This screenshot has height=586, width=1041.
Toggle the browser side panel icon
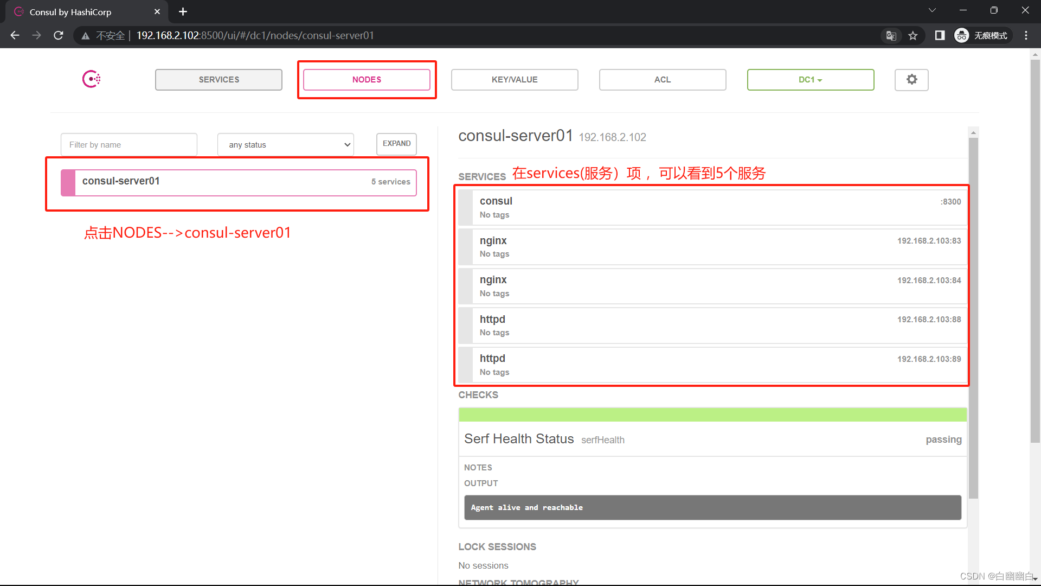tap(940, 35)
